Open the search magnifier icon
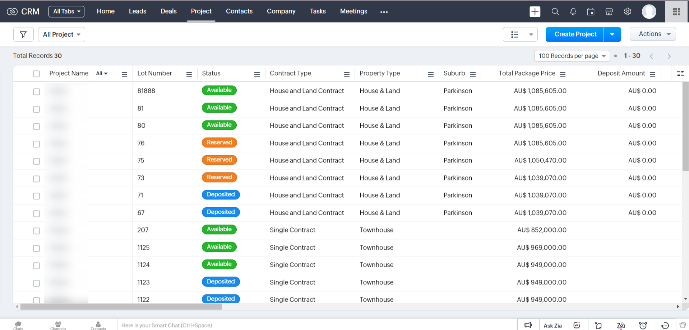 [555, 11]
